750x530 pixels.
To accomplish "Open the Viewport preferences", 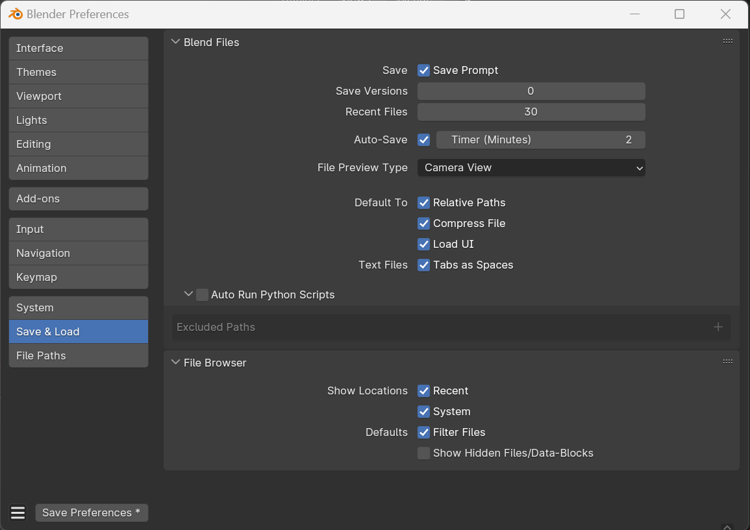I will 79,96.
